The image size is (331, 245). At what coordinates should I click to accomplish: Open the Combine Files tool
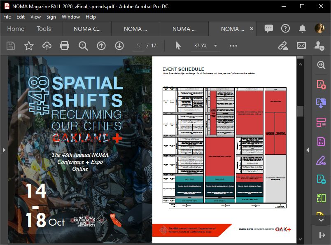(x=321, y=103)
